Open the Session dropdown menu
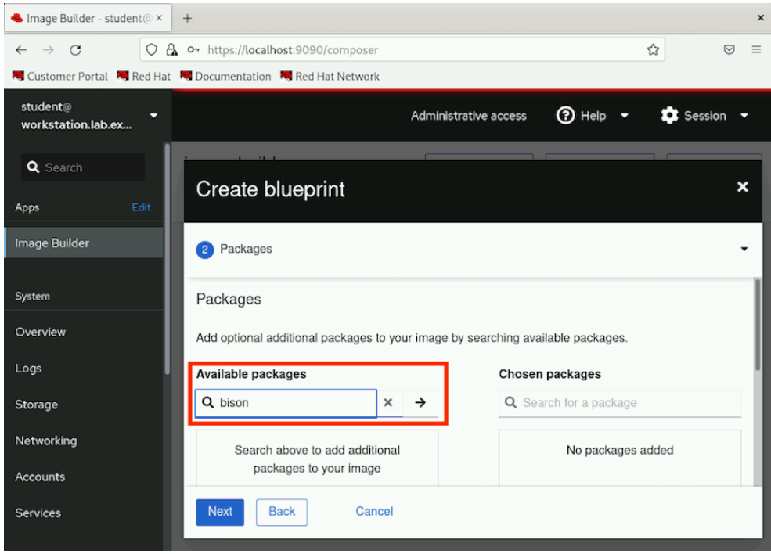 pyautogui.click(x=704, y=116)
